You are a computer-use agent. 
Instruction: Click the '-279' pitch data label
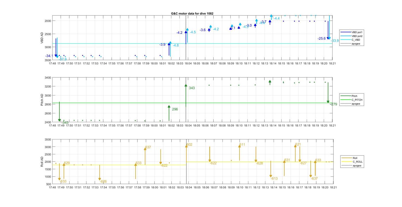pos(333,104)
